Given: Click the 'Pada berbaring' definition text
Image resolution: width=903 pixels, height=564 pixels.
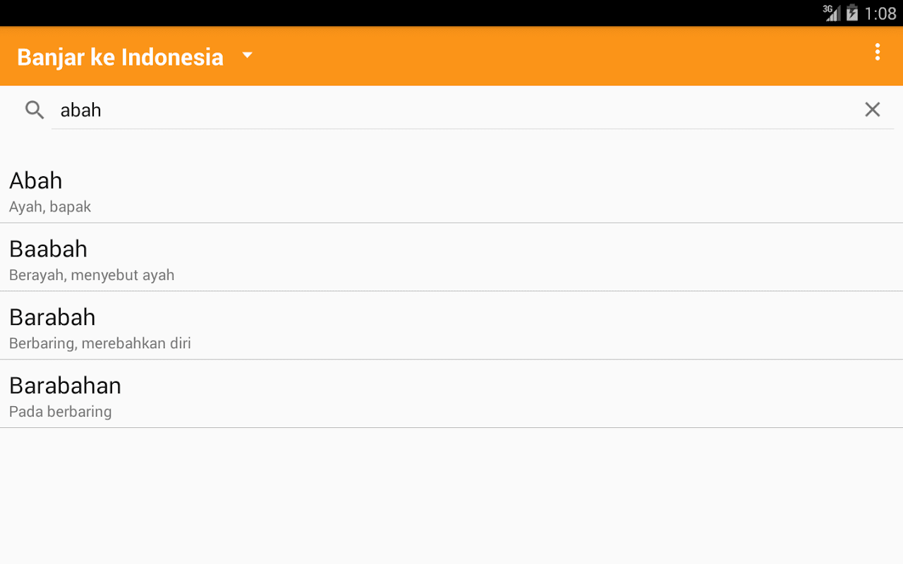Looking at the screenshot, I should (x=61, y=412).
